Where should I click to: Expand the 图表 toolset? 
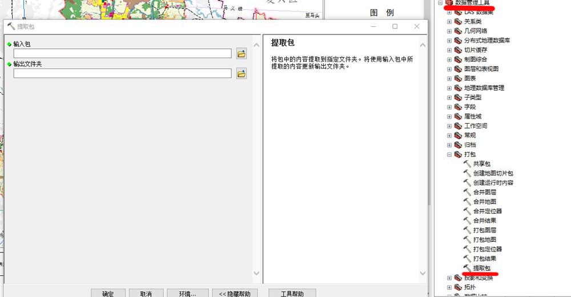[x=449, y=79]
